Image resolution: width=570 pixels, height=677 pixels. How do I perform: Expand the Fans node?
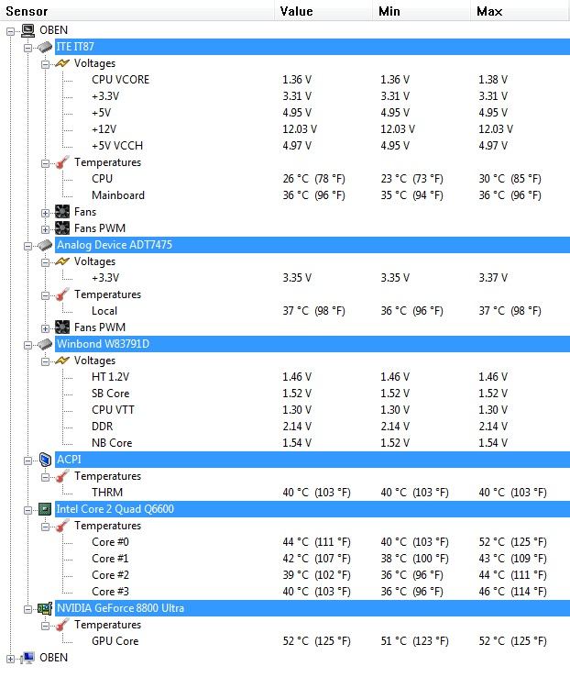pyautogui.click(x=45, y=213)
